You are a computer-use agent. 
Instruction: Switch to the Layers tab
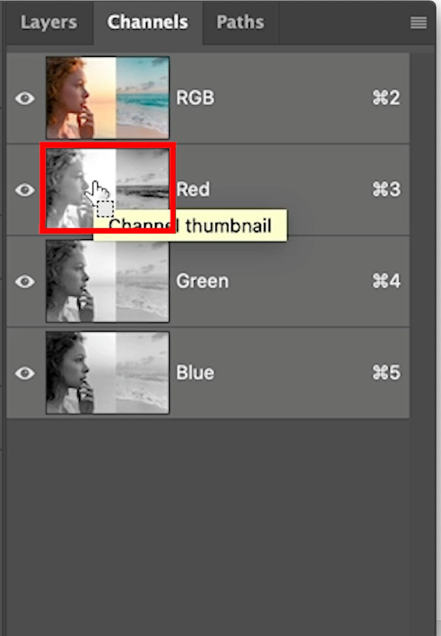coord(49,23)
